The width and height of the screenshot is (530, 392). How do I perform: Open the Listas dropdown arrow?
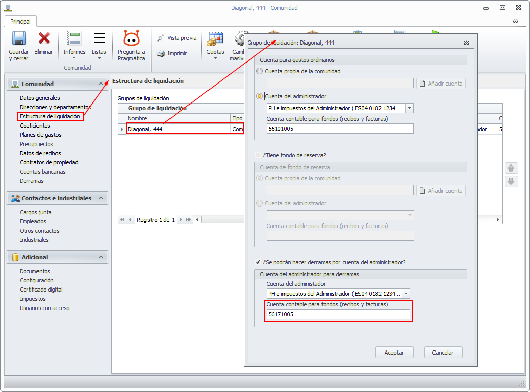[100, 58]
